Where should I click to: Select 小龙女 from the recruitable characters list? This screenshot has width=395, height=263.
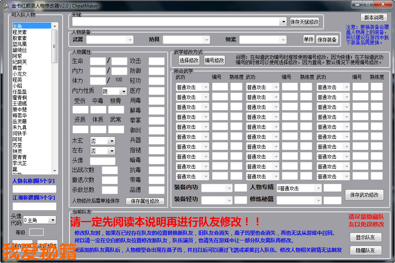pos(20,74)
